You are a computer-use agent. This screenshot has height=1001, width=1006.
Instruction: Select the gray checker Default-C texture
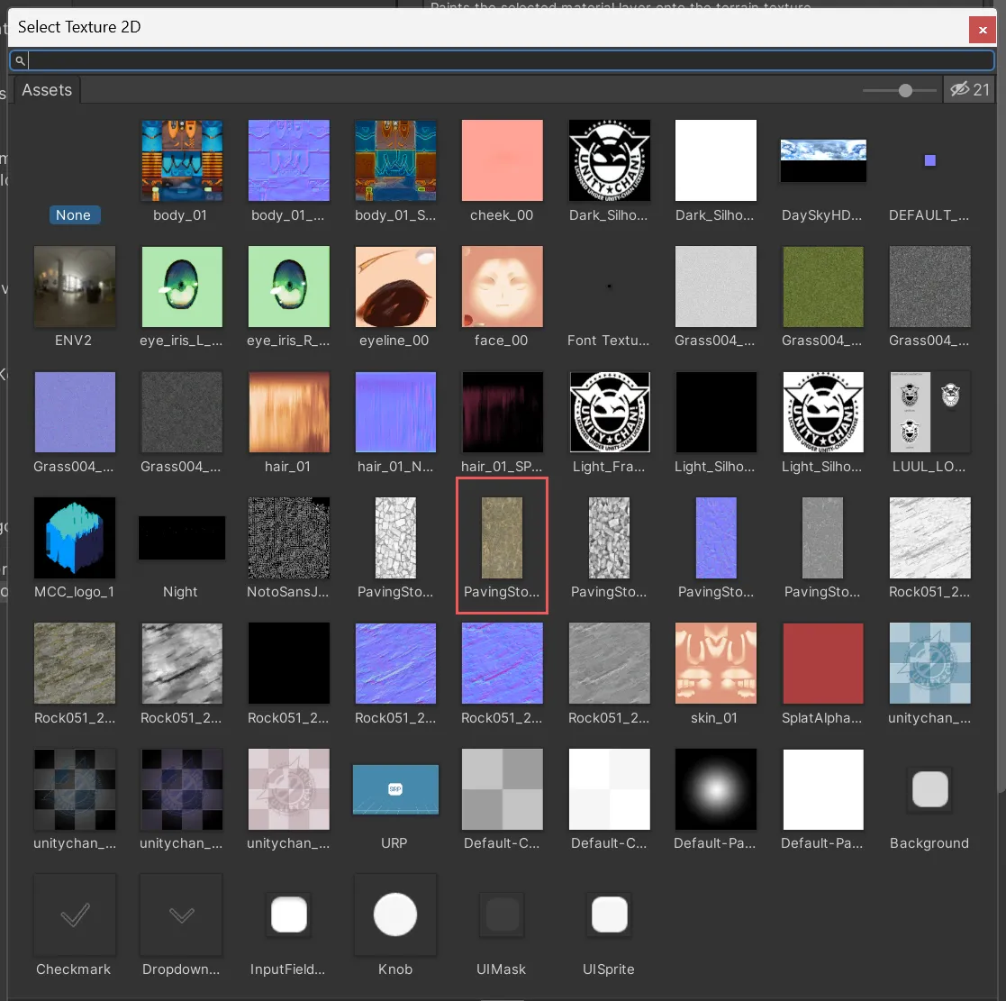pos(502,789)
